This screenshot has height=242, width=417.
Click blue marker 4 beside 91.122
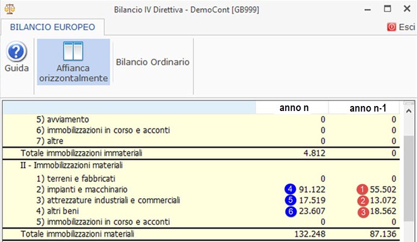[x=290, y=189]
